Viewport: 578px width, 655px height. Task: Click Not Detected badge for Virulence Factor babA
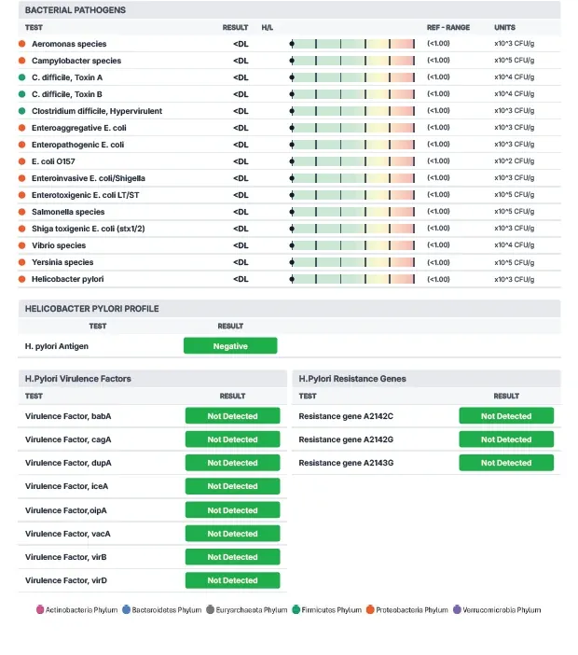pyautogui.click(x=232, y=416)
